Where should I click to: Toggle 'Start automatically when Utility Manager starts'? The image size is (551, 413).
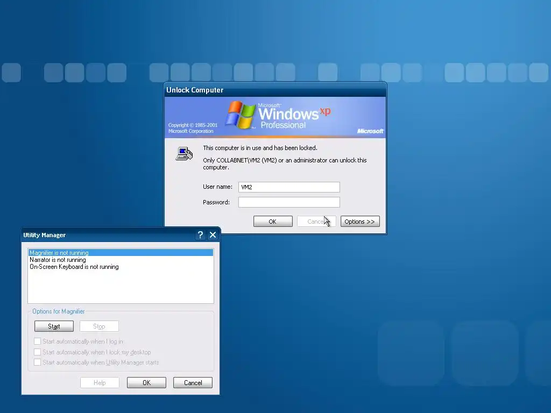pyautogui.click(x=37, y=362)
